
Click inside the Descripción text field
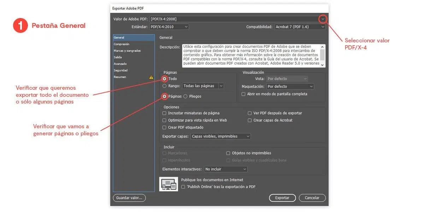tap(251, 56)
